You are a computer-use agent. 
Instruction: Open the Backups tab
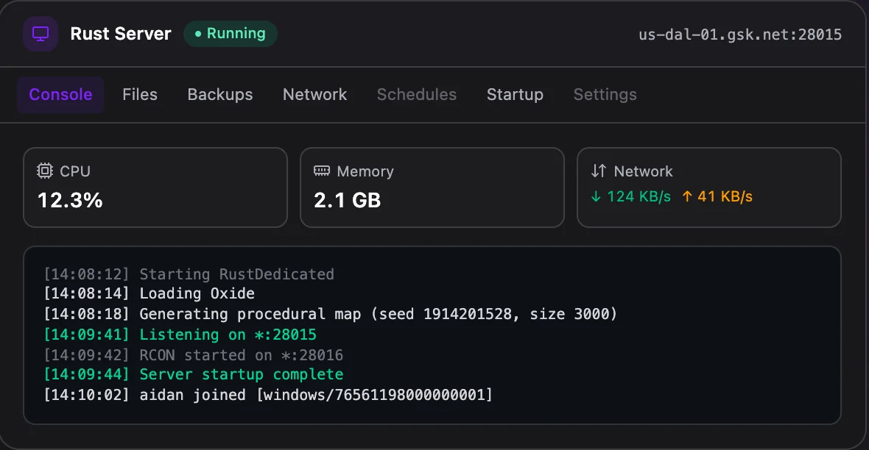tap(220, 95)
